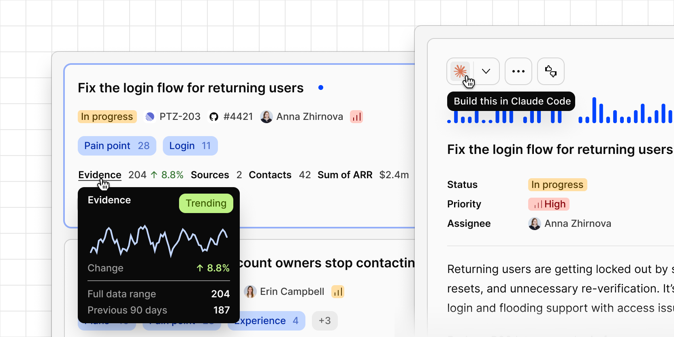
Task: Open the PTZ-203 issue link
Action: (180, 117)
